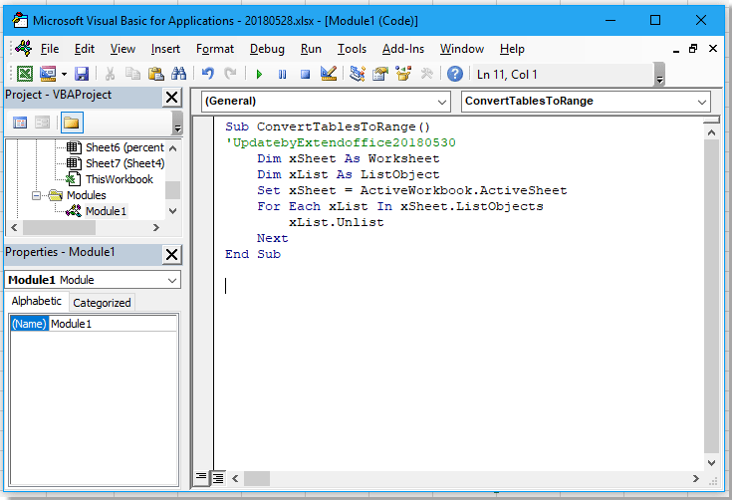Collapse the Modules folder in the project tree
The height and width of the screenshot is (500, 732).
point(37,196)
